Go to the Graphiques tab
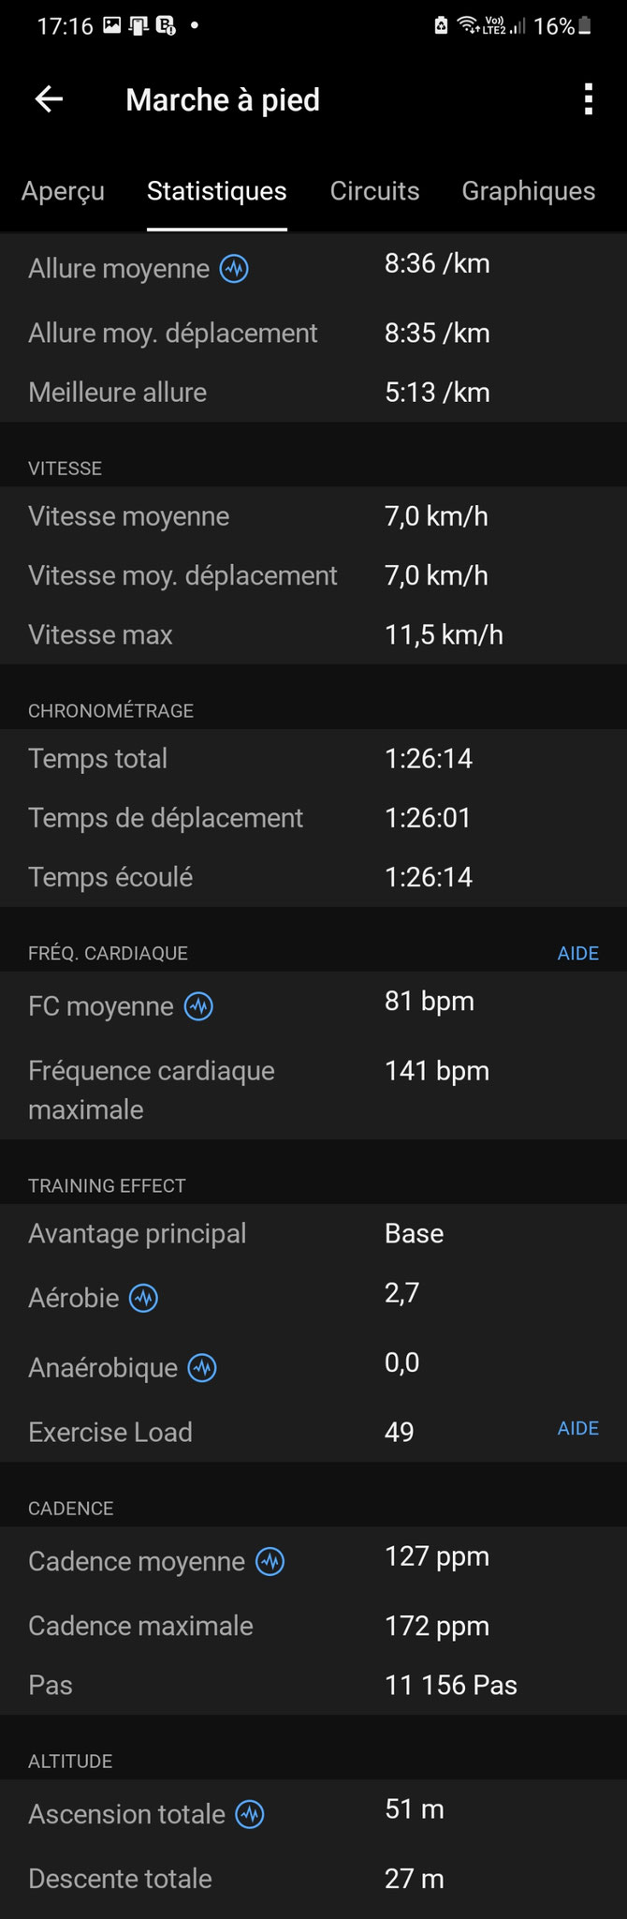The image size is (627, 1919). (528, 191)
